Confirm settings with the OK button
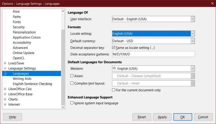 coord(183,117)
